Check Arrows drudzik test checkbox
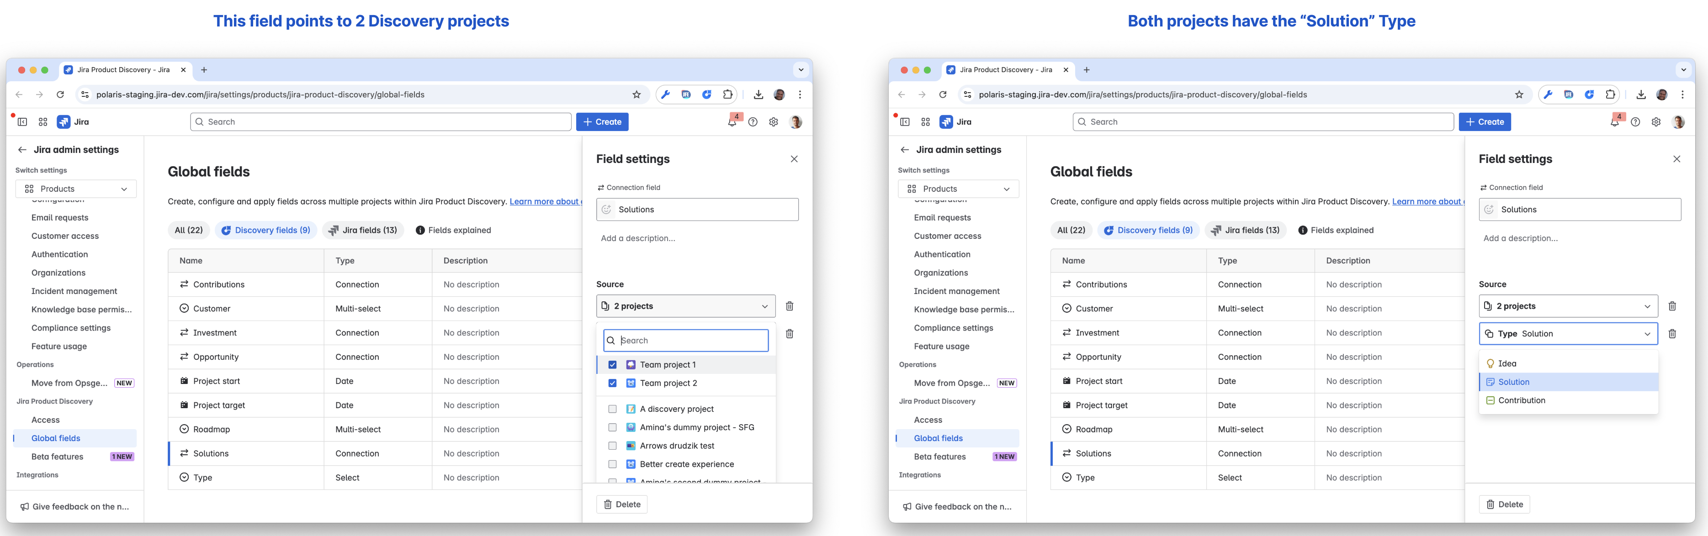The width and height of the screenshot is (1708, 536). point(613,446)
